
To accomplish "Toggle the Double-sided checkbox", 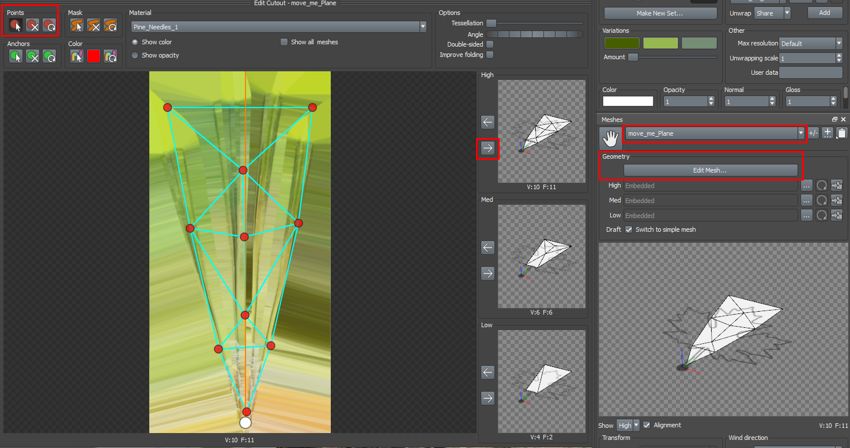I will point(490,44).
